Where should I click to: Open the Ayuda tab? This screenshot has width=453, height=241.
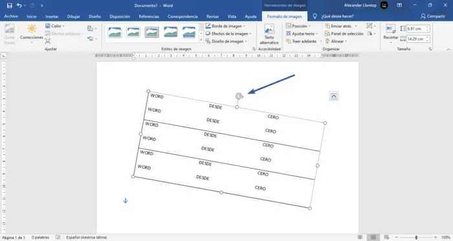(250, 16)
